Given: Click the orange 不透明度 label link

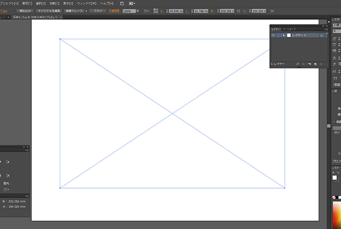Looking at the screenshot, I should (114, 11).
